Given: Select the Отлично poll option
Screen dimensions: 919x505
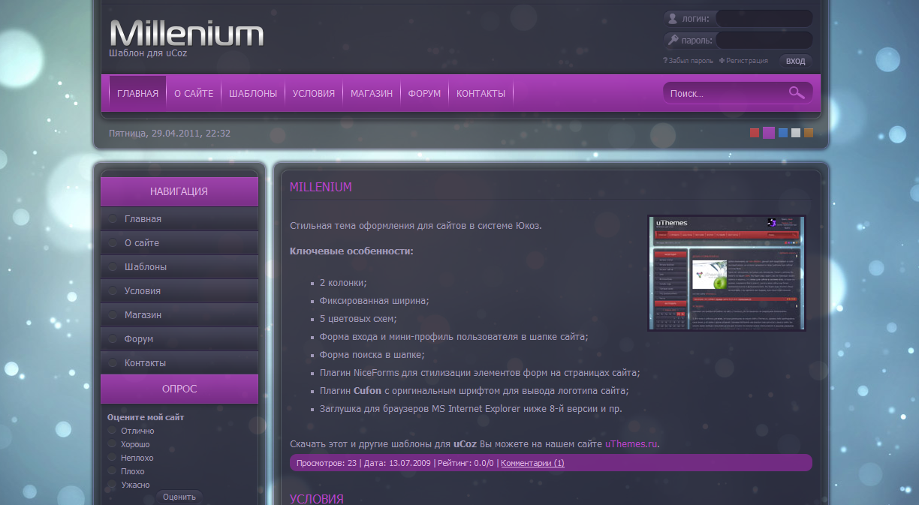Looking at the screenshot, I should tap(113, 431).
